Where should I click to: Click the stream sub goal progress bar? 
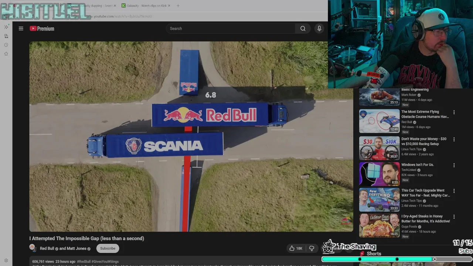click(x=397, y=259)
